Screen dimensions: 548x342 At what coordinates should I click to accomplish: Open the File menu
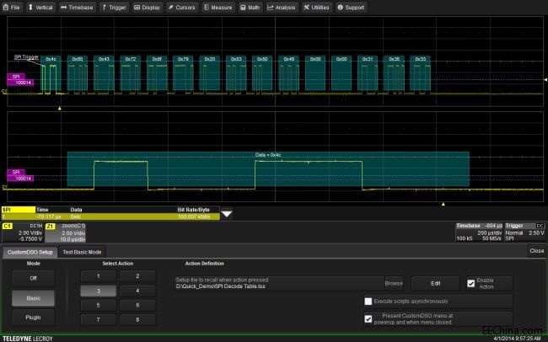pyautogui.click(x=12, y=8)
